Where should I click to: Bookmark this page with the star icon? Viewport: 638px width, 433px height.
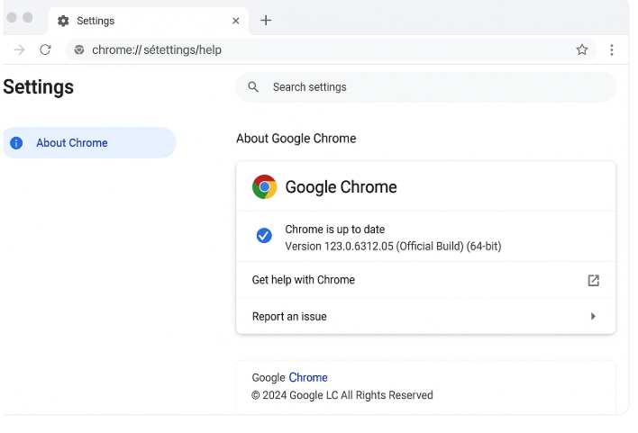(x=582, y=50)
